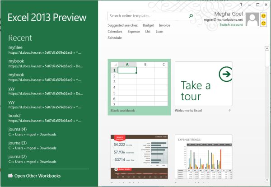Open recent file journal(2)

click(x=33, y=159)
